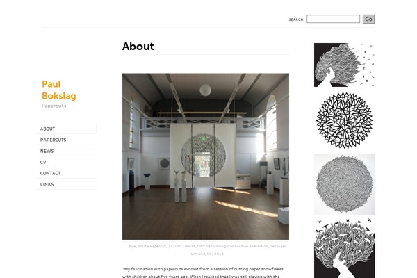Open the geometric triangle circle papercut thumbnail
417x278 pixels.
click(x=345, y=120)
